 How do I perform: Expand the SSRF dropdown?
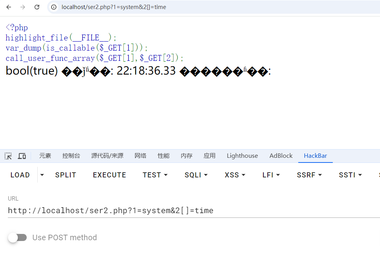click(x=309, y=175)
